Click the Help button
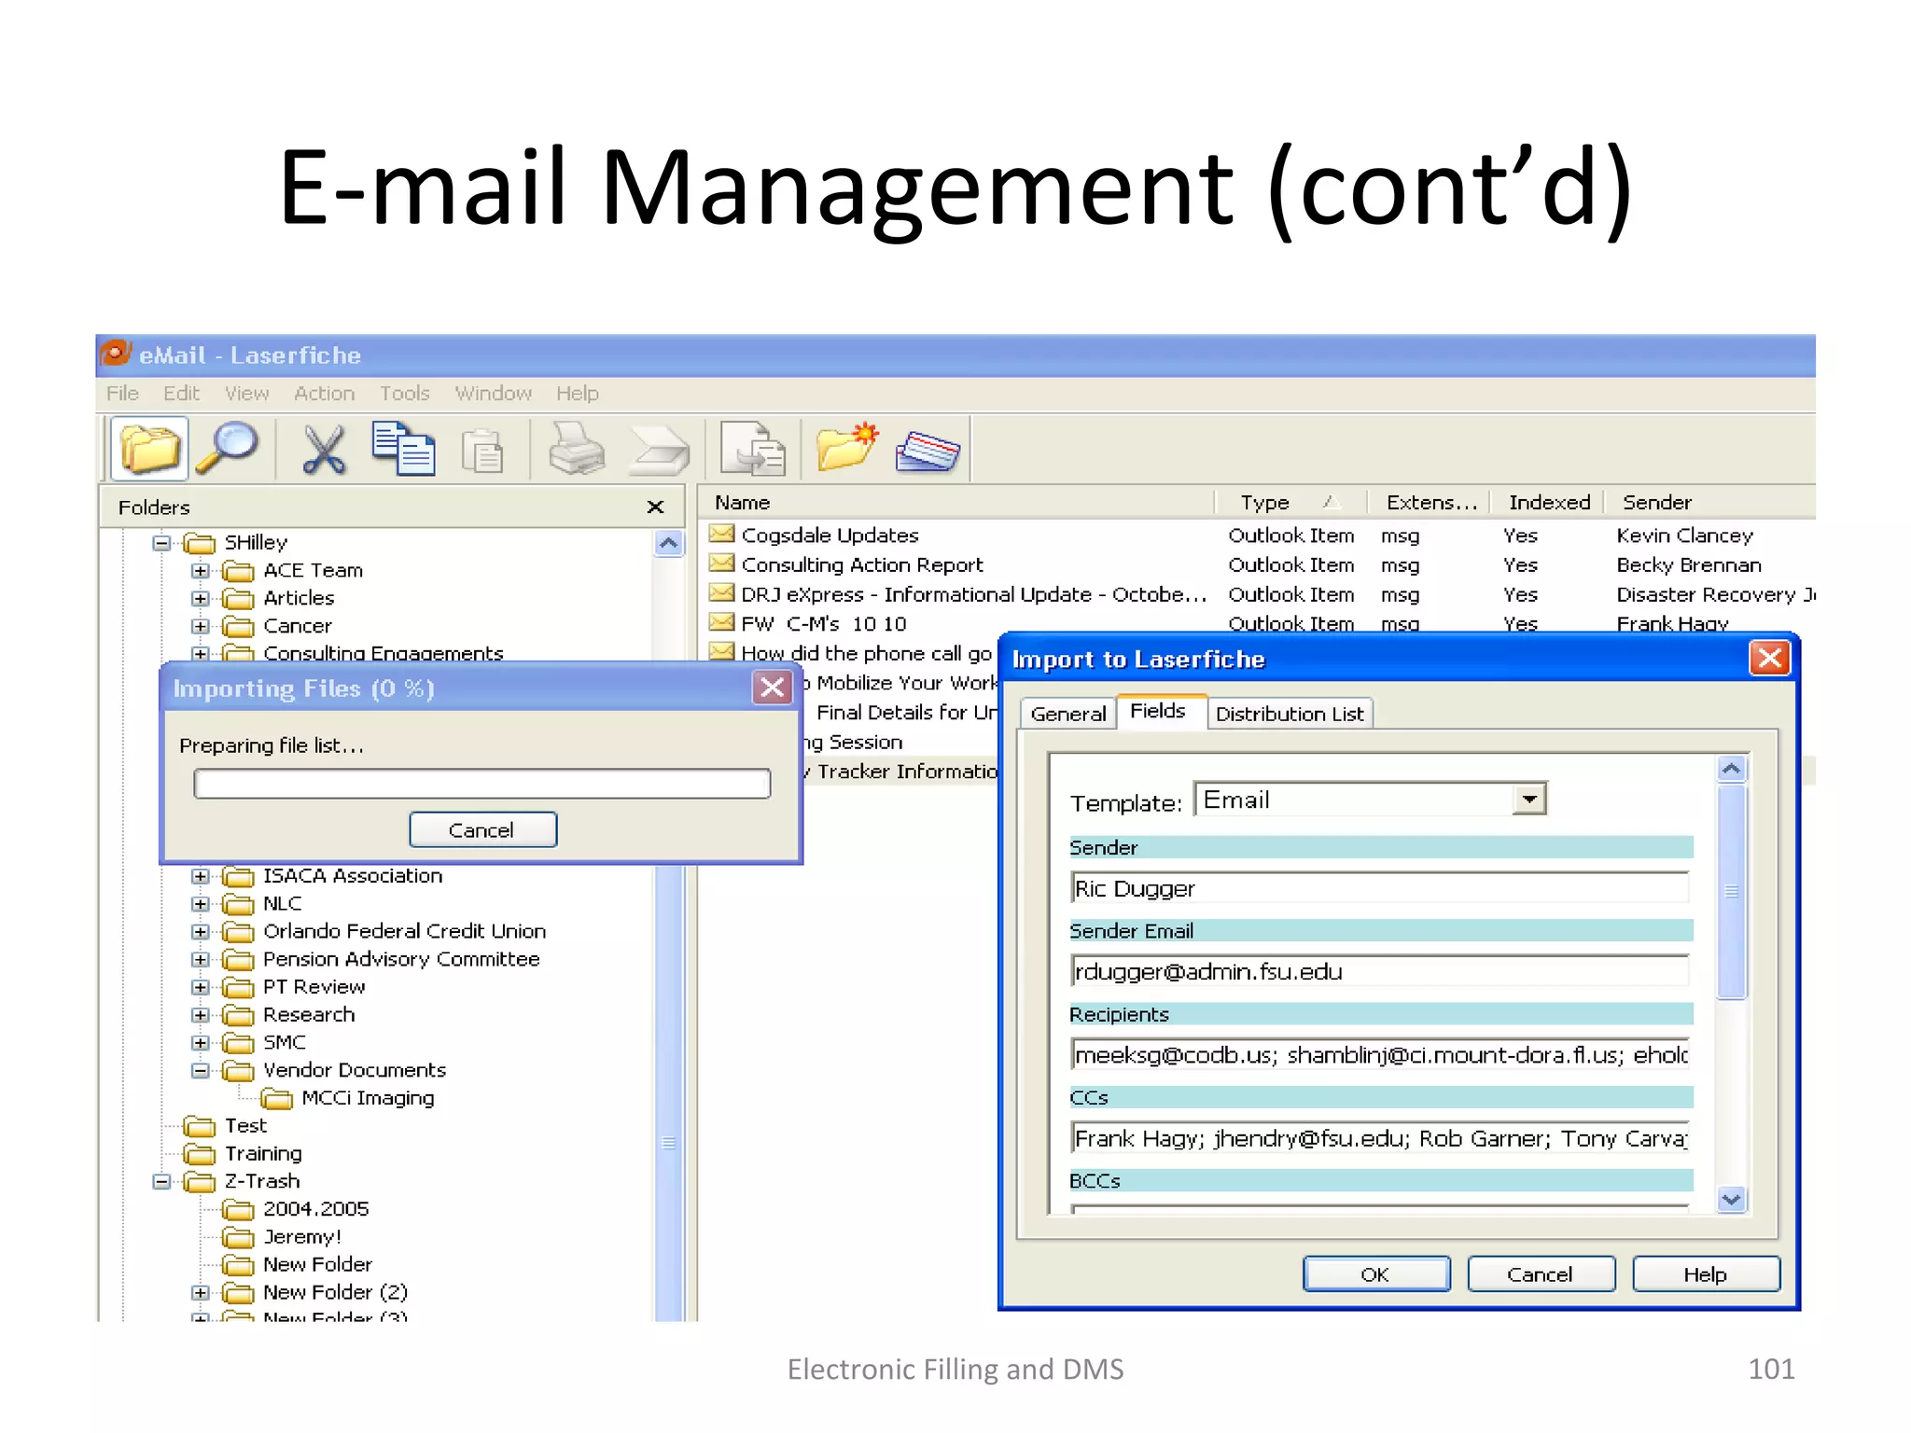This screenshot has width=1911, height=1433. click(1706, 1274)
